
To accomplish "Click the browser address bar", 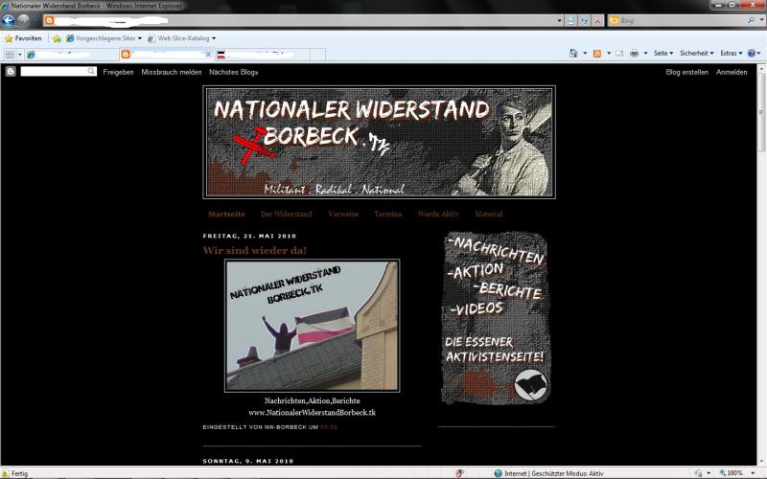I will point(305,20).
